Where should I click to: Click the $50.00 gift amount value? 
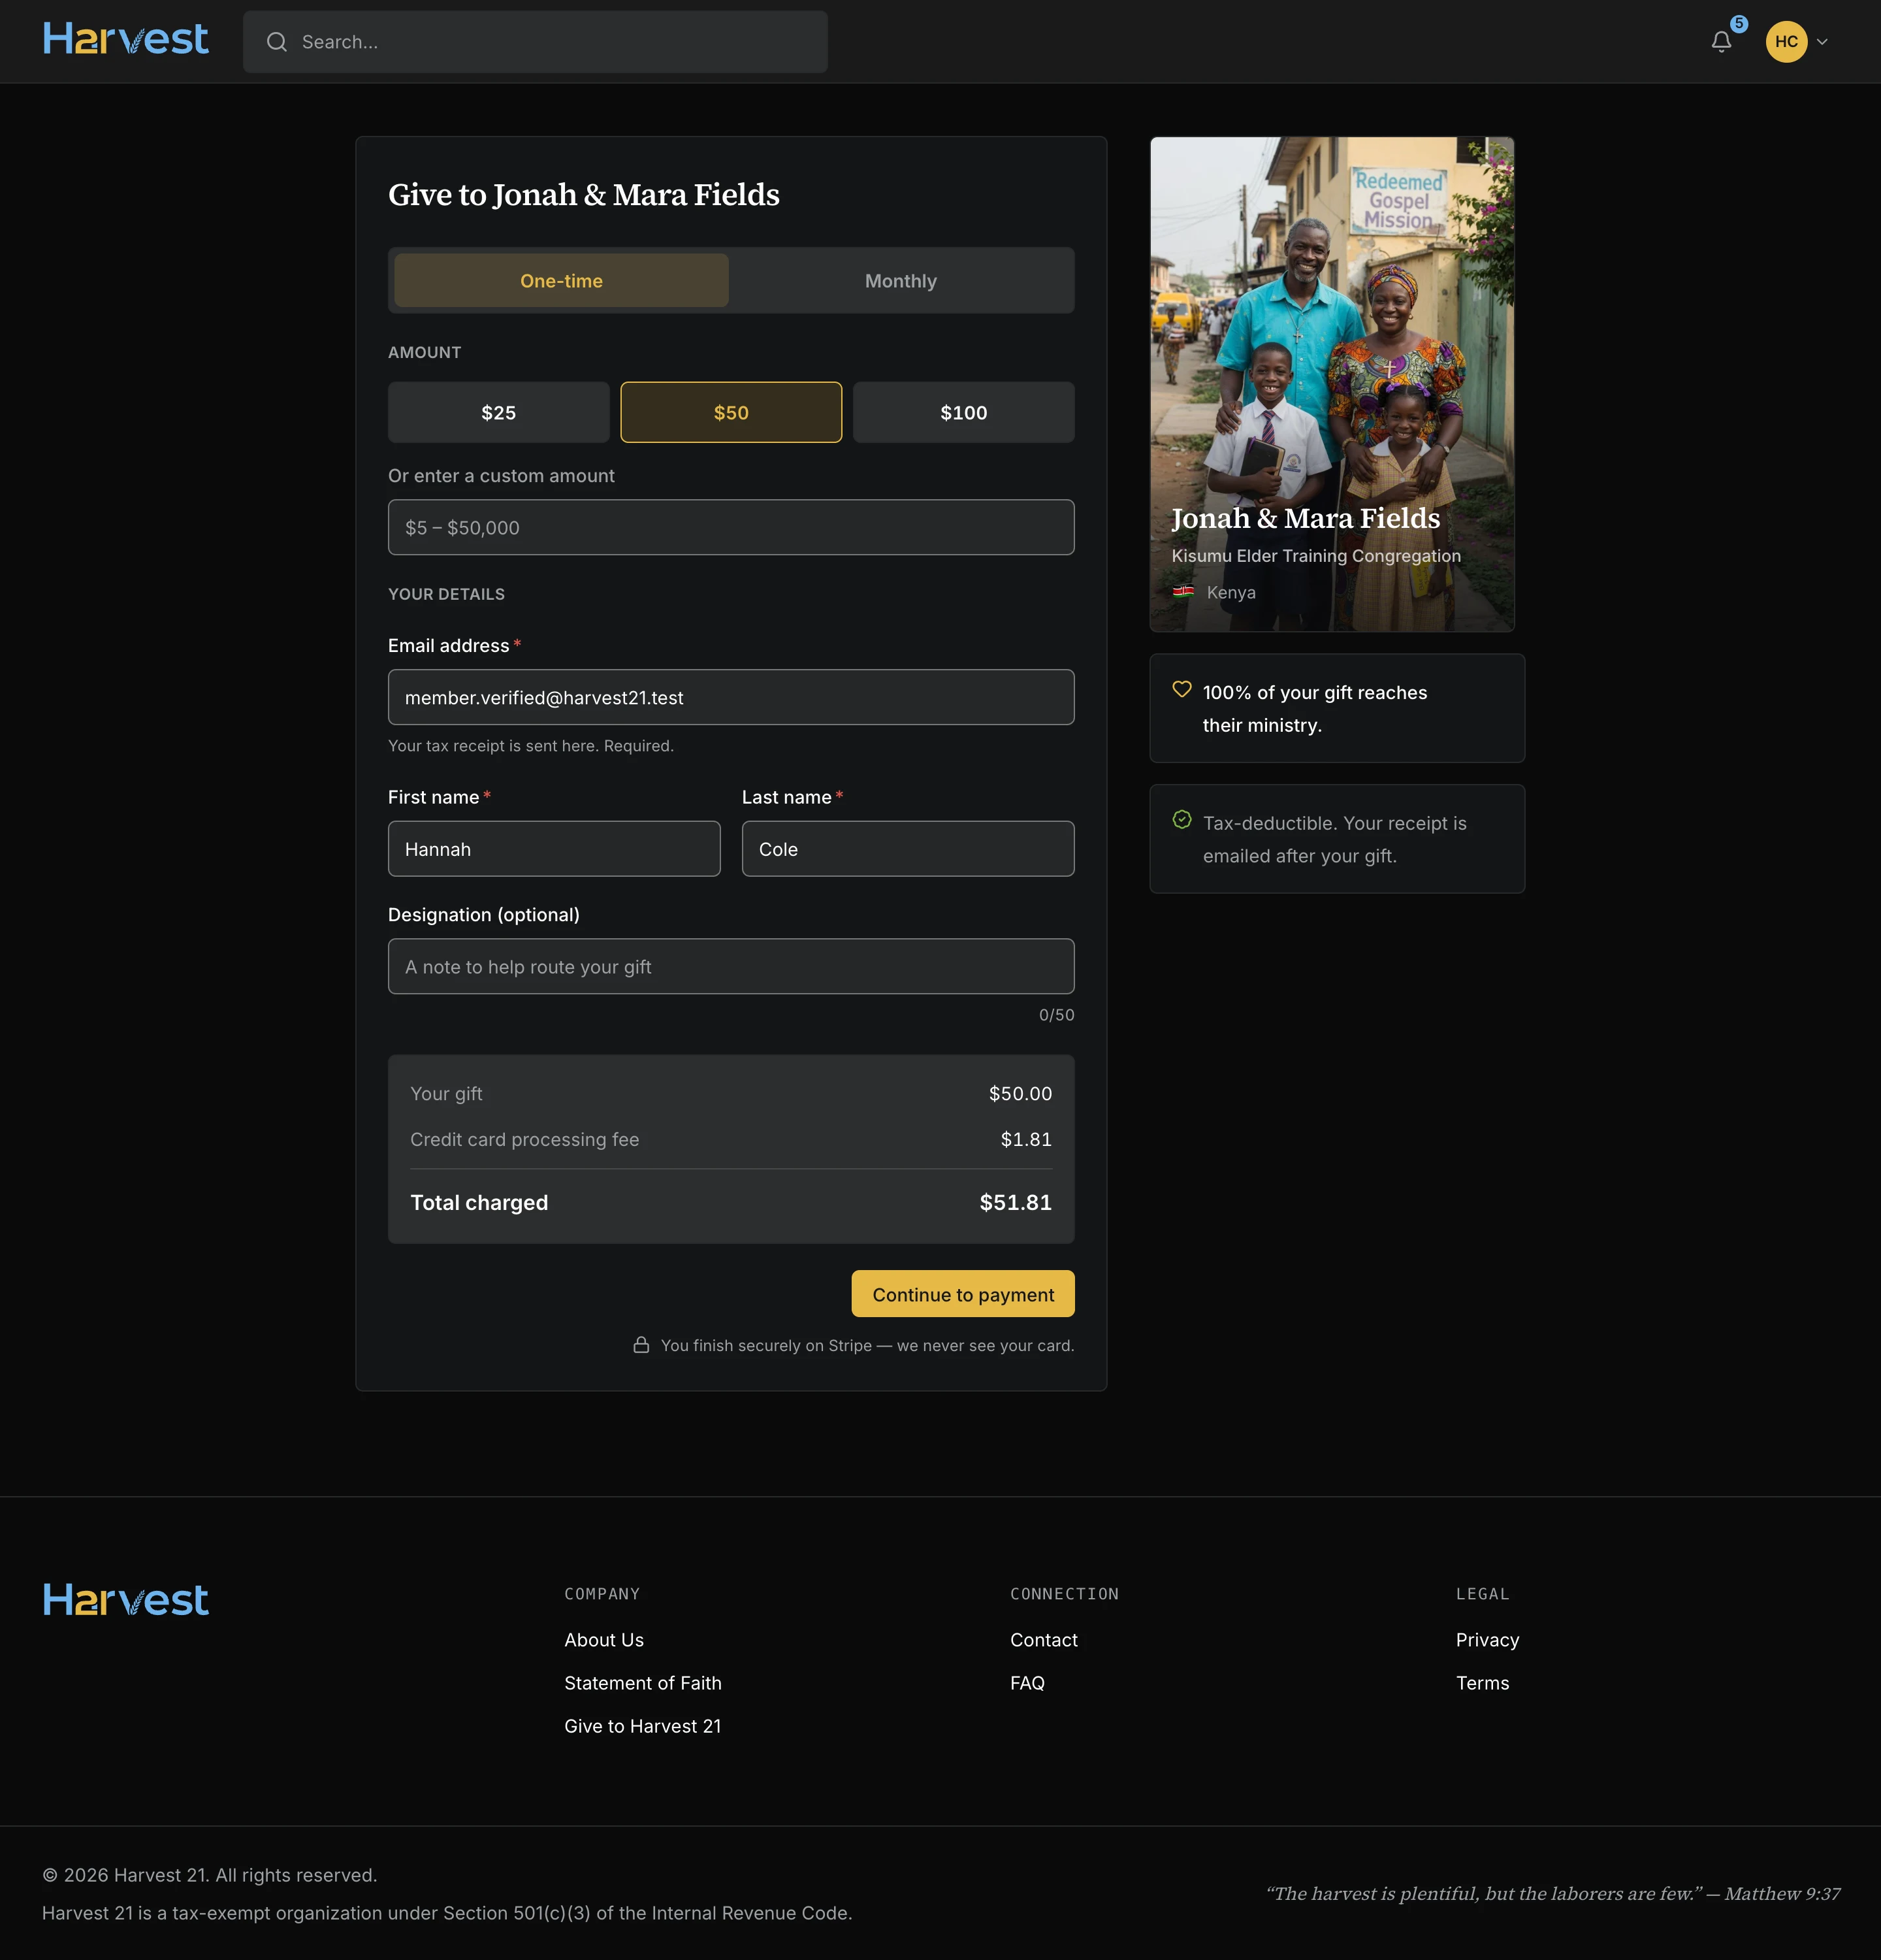tap(1020, 1094)
